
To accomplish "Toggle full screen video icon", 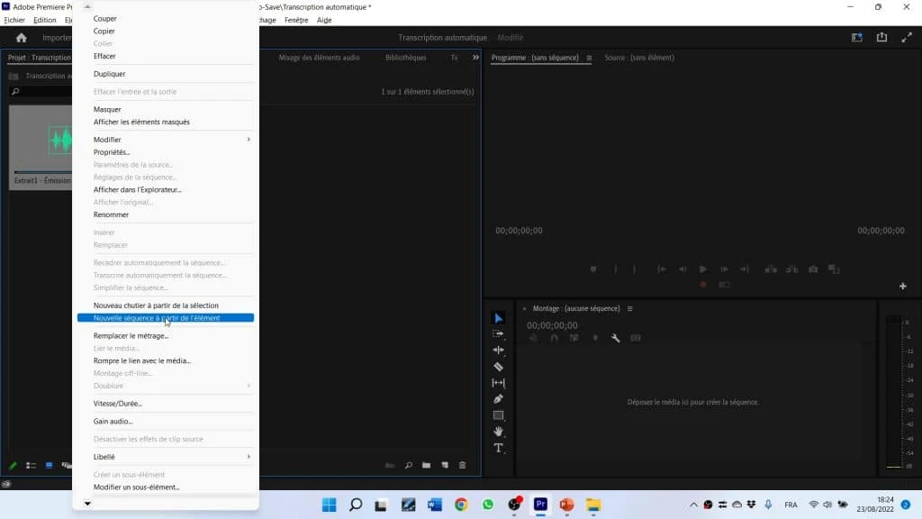I will tap(906, 38).
